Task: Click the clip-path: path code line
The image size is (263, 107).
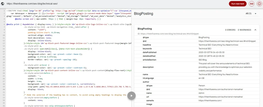Action: click(80, 86)
